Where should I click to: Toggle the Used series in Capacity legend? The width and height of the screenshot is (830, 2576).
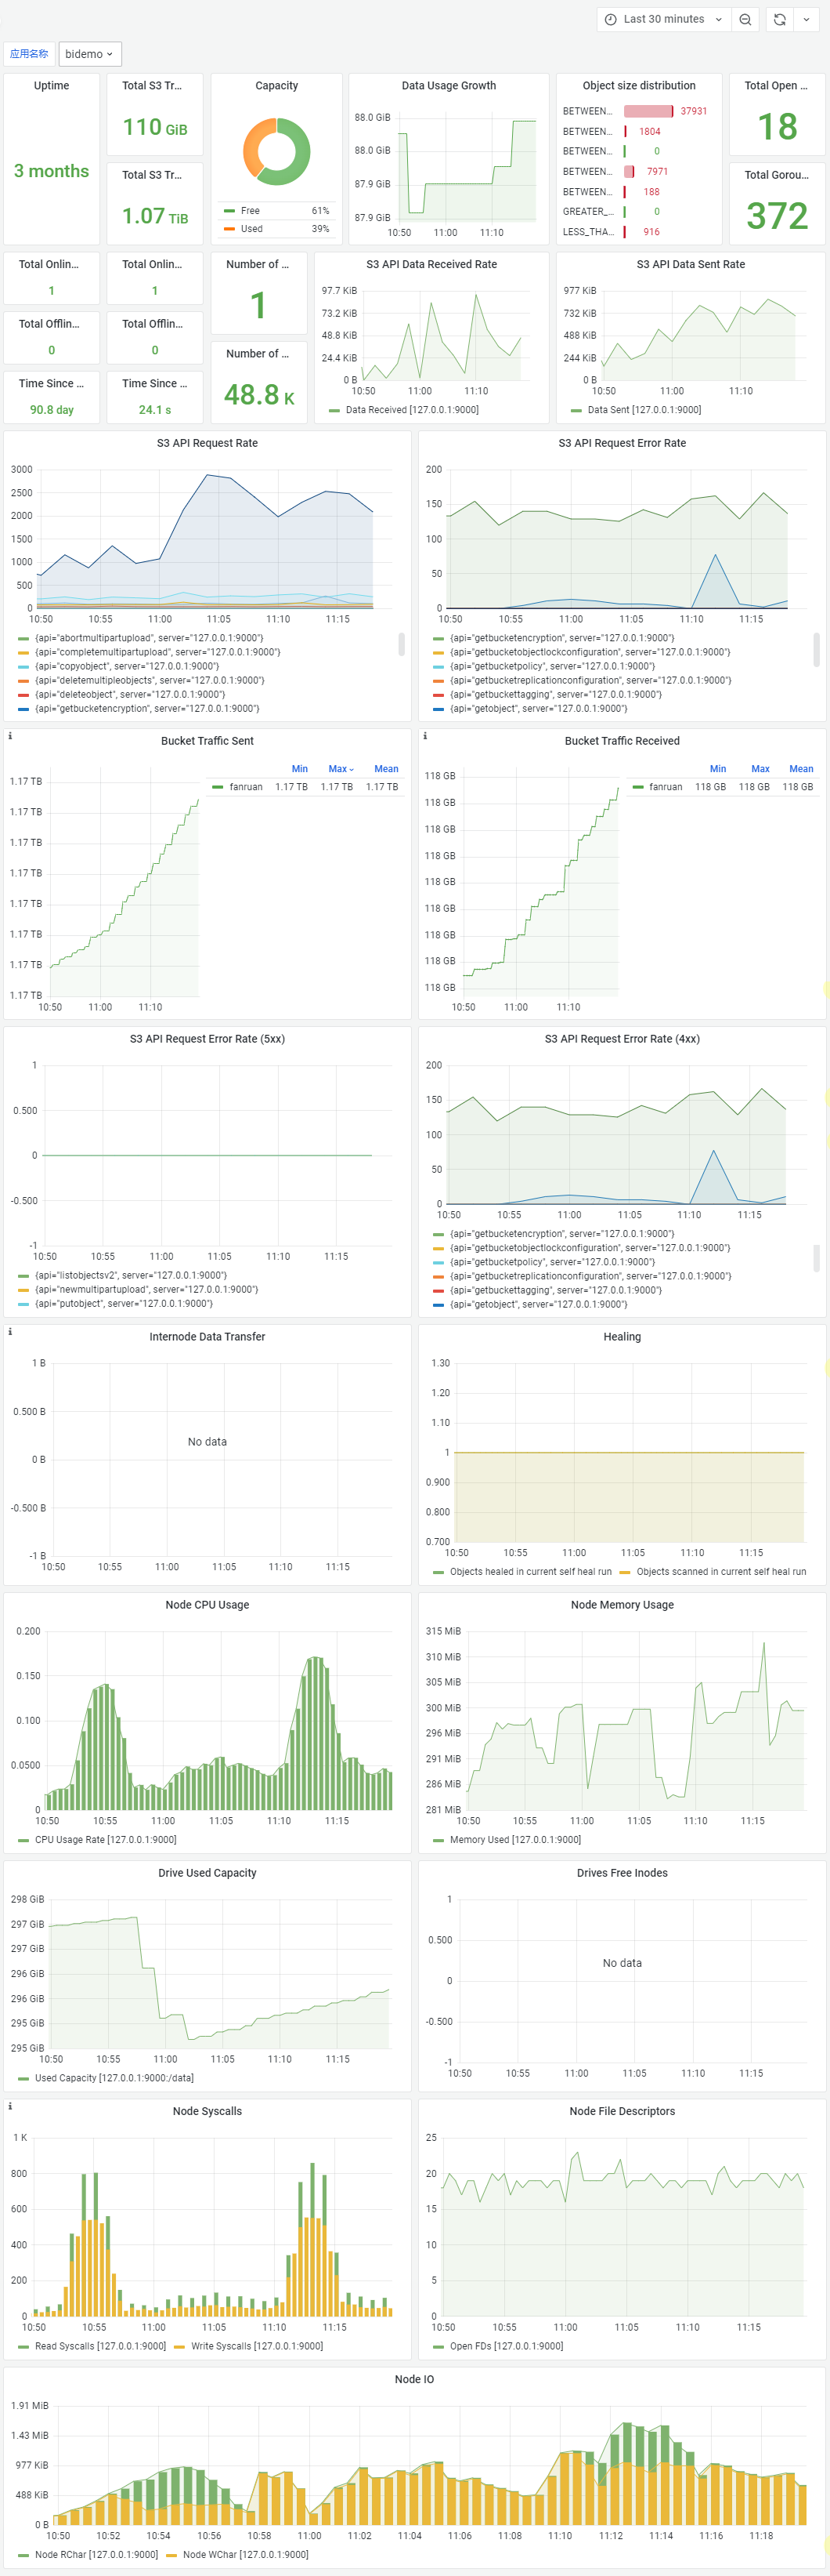(x=251, y=229)
